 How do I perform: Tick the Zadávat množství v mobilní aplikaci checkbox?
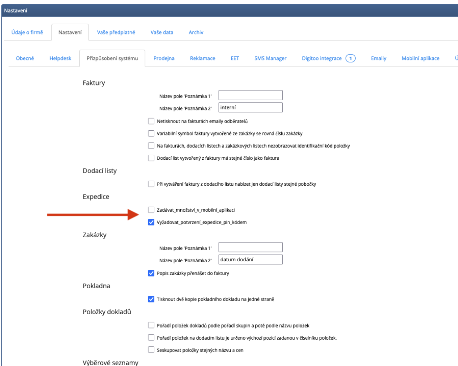[151, 210]
